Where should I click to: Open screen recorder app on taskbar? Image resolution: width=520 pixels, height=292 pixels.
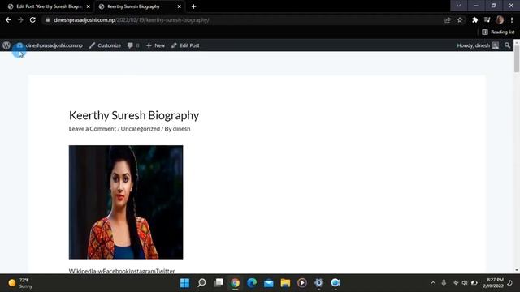[336, 283]
